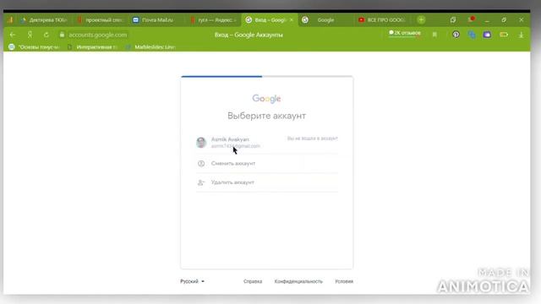Image resolution: width=541 pixels, height=304 pixels.
Task: Click the Google logo on sign-in card
Action: pos(267,99)
